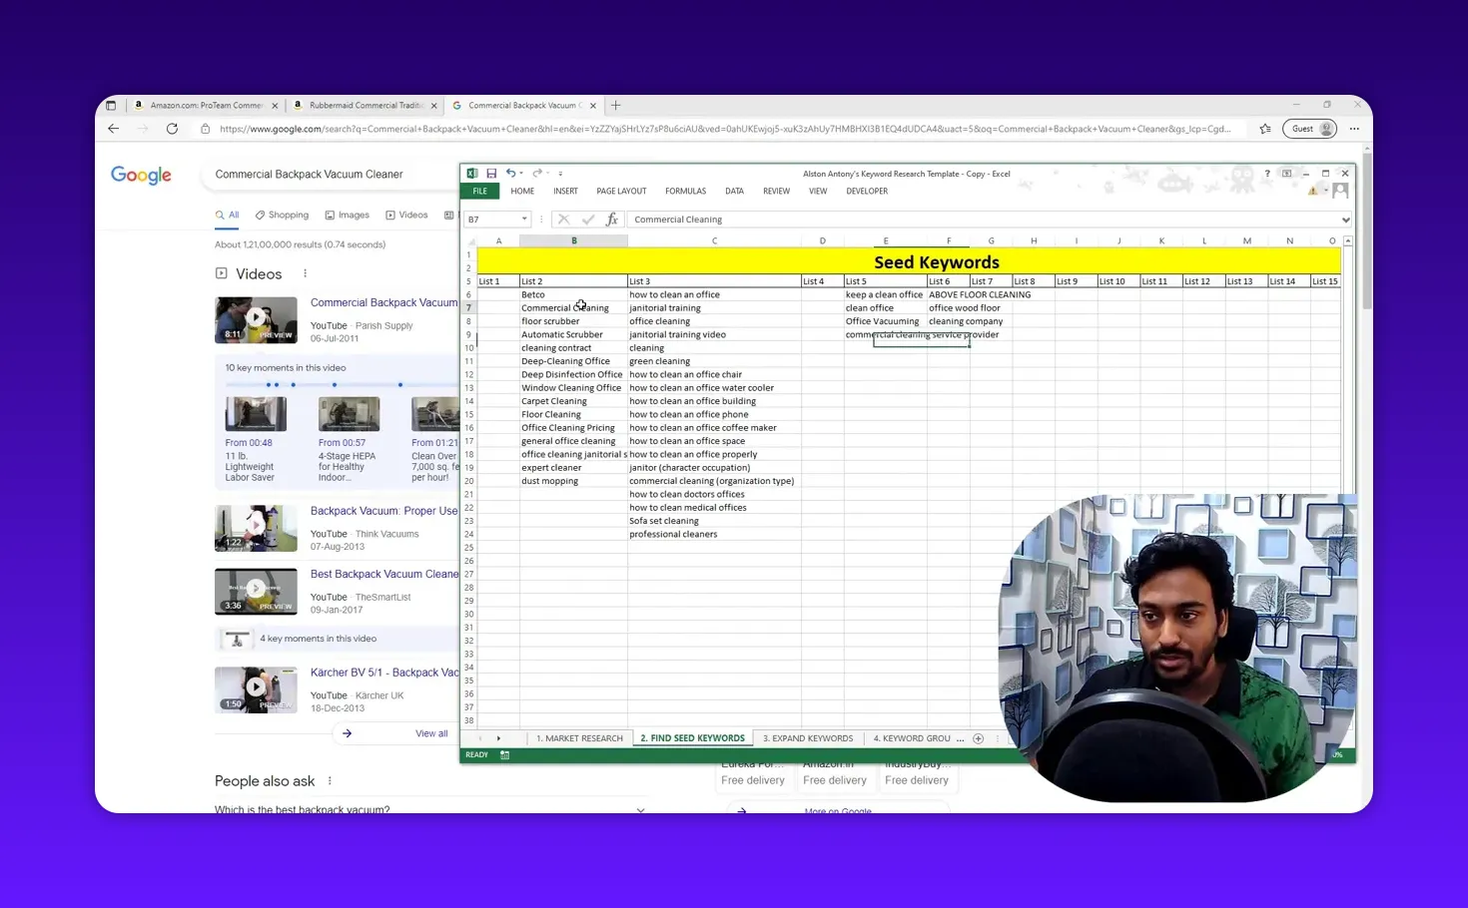Open the 'Best Backpack Vacuum Cleaner' video link
1468x908 pixels.
click(x=384, y=573)
